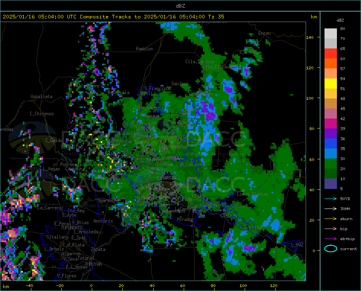Viewport: 361px width, 291px height.
Task: Click the Cto_Rey map label
Action: [76, 211]
